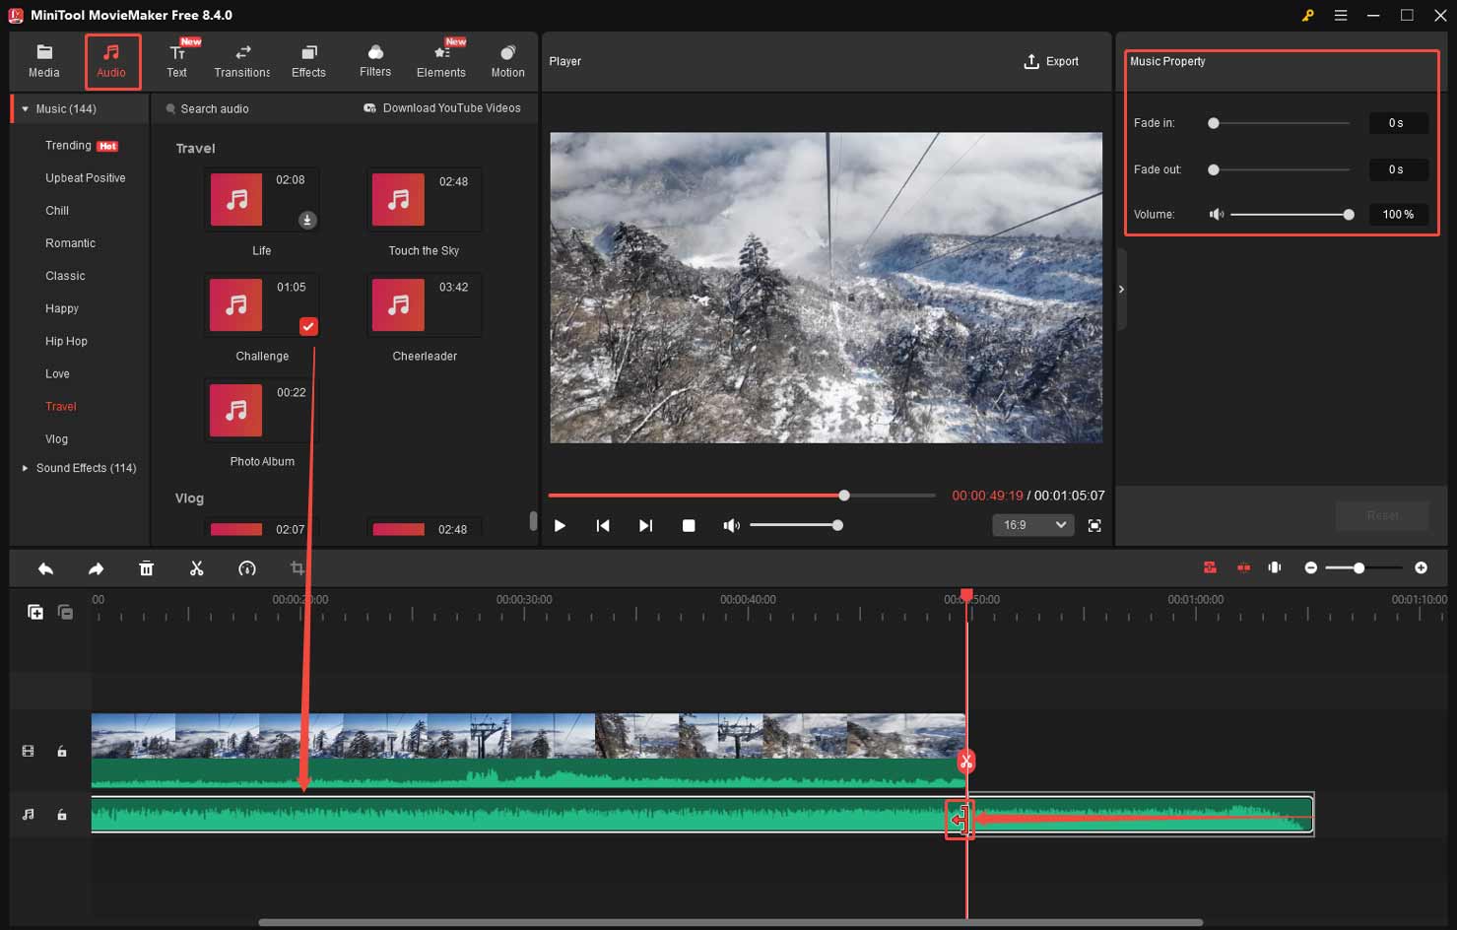Zoom in on the timeline with the plus icon
The width and height of the screenshot is (1457, 930).
[x=1422, y=567]
